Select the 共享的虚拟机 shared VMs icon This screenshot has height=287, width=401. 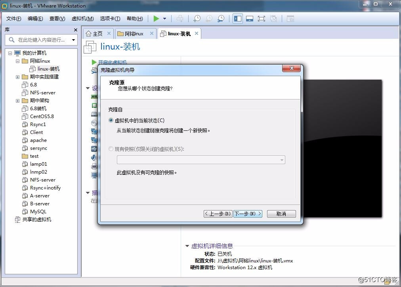pos(17,220)
